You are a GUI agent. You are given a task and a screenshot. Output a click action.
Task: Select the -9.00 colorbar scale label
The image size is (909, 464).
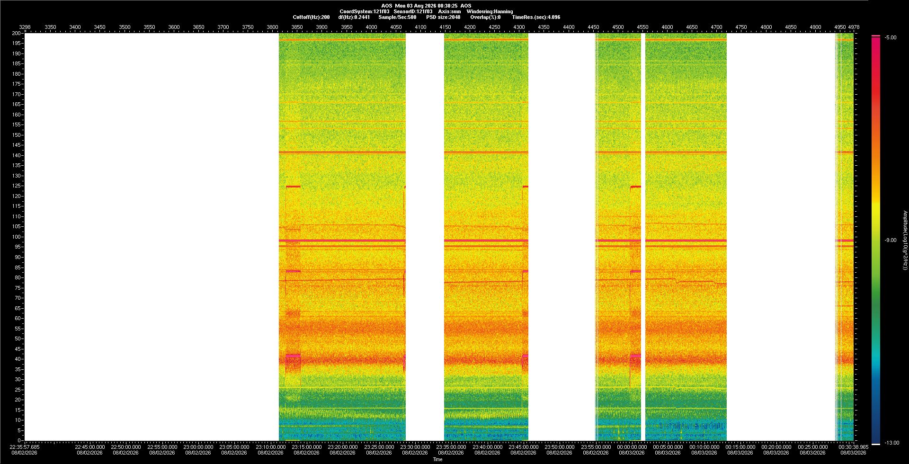coord(890,241)
